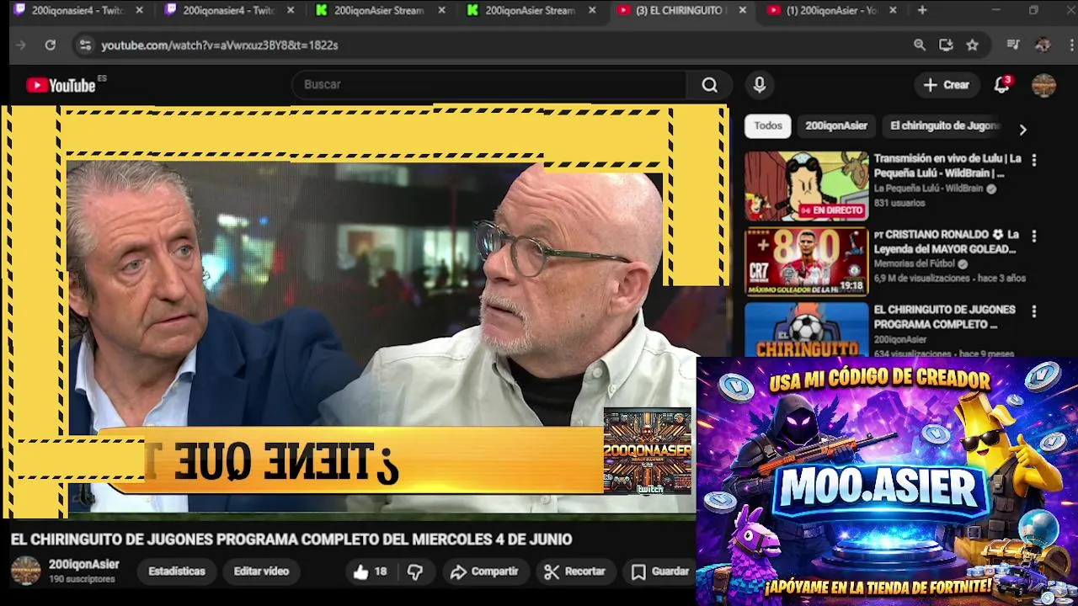
Task: Click the Crear button
Action: click(947, 84)
